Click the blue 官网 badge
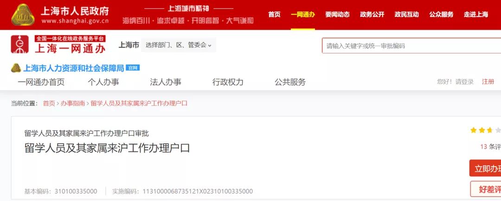The width and height of the screenshot is (501, 201). pos(133,68)
